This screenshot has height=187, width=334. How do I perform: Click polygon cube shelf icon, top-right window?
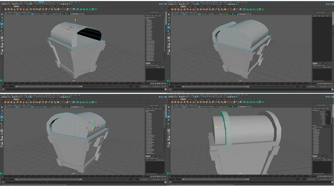coord(176,9)
